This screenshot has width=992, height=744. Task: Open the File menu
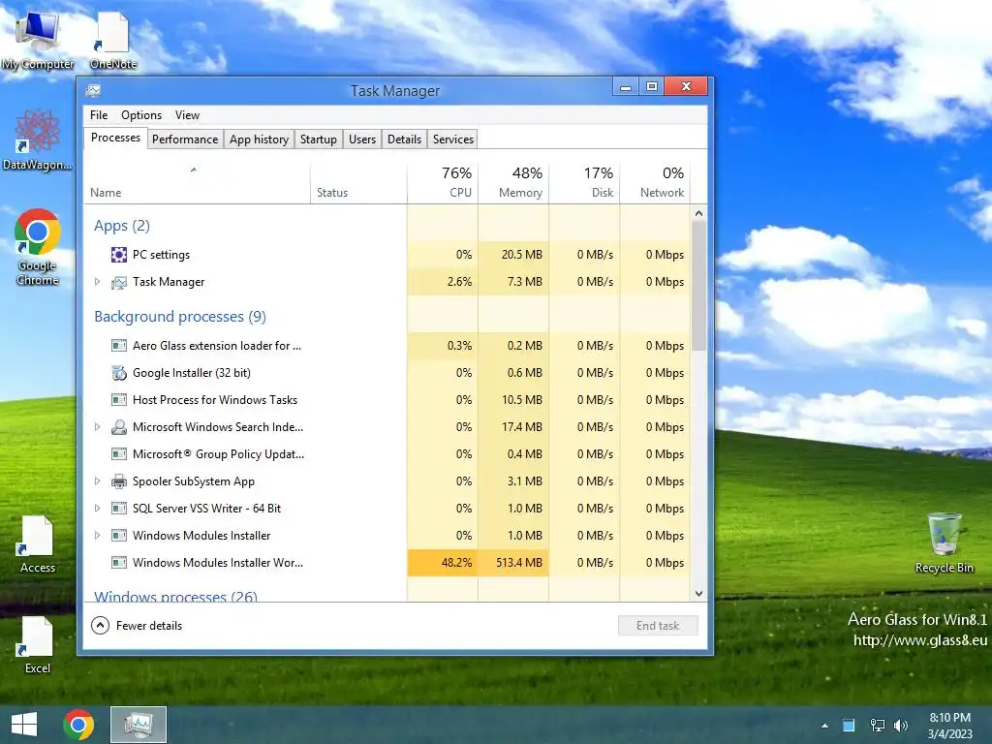(99, 115)
